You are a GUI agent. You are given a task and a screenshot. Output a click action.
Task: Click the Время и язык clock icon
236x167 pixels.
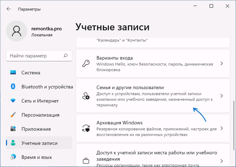(x=13, y=157)
